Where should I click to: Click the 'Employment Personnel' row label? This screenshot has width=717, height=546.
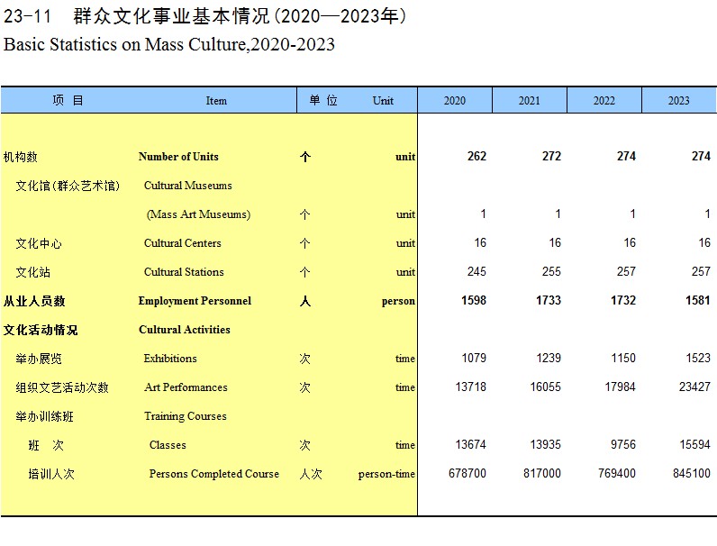(x=195, y=301)
